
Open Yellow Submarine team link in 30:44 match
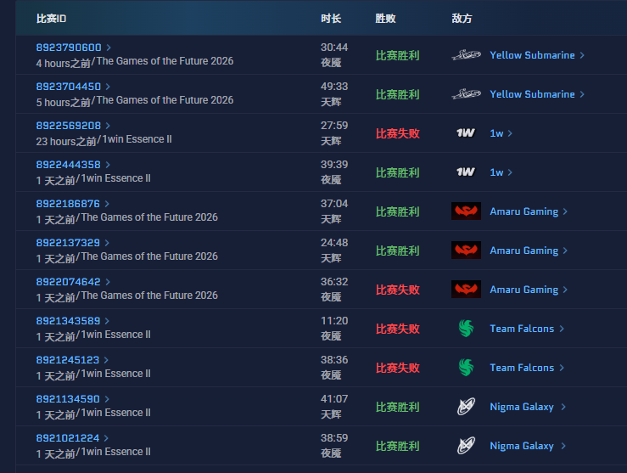click(532, 55)
